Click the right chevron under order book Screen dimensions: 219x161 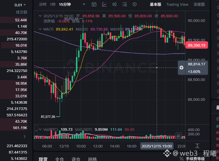click(25, 137)
